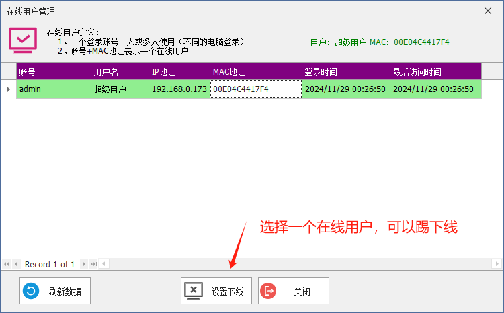
Task: Sort by 账号 column header
Action: tap(54, 71)
